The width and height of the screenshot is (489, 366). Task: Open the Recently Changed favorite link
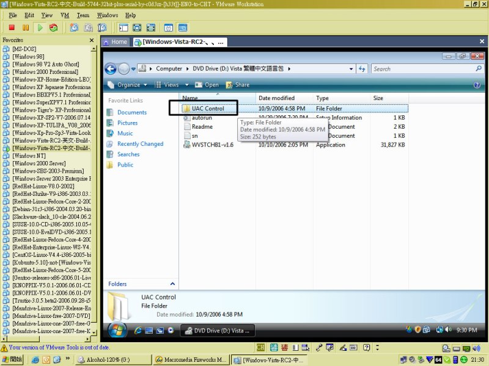[x=141, y=144]
